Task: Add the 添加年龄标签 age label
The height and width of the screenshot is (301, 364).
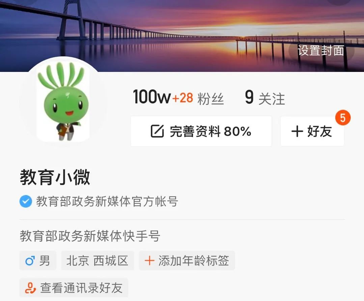Action: point(187,261)
